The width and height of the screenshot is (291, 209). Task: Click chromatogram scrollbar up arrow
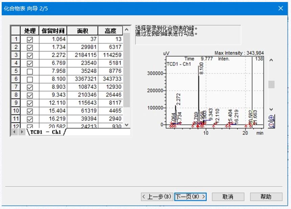pos(271,60)
